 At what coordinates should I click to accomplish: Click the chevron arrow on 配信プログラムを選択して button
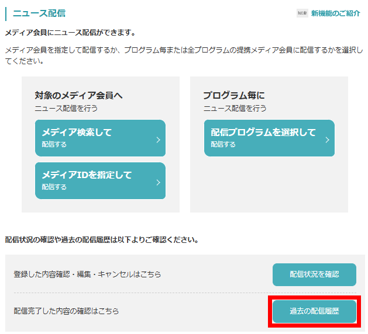click(327, 140)
